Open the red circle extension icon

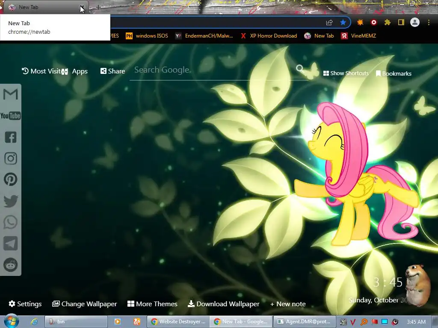(374, 22)
